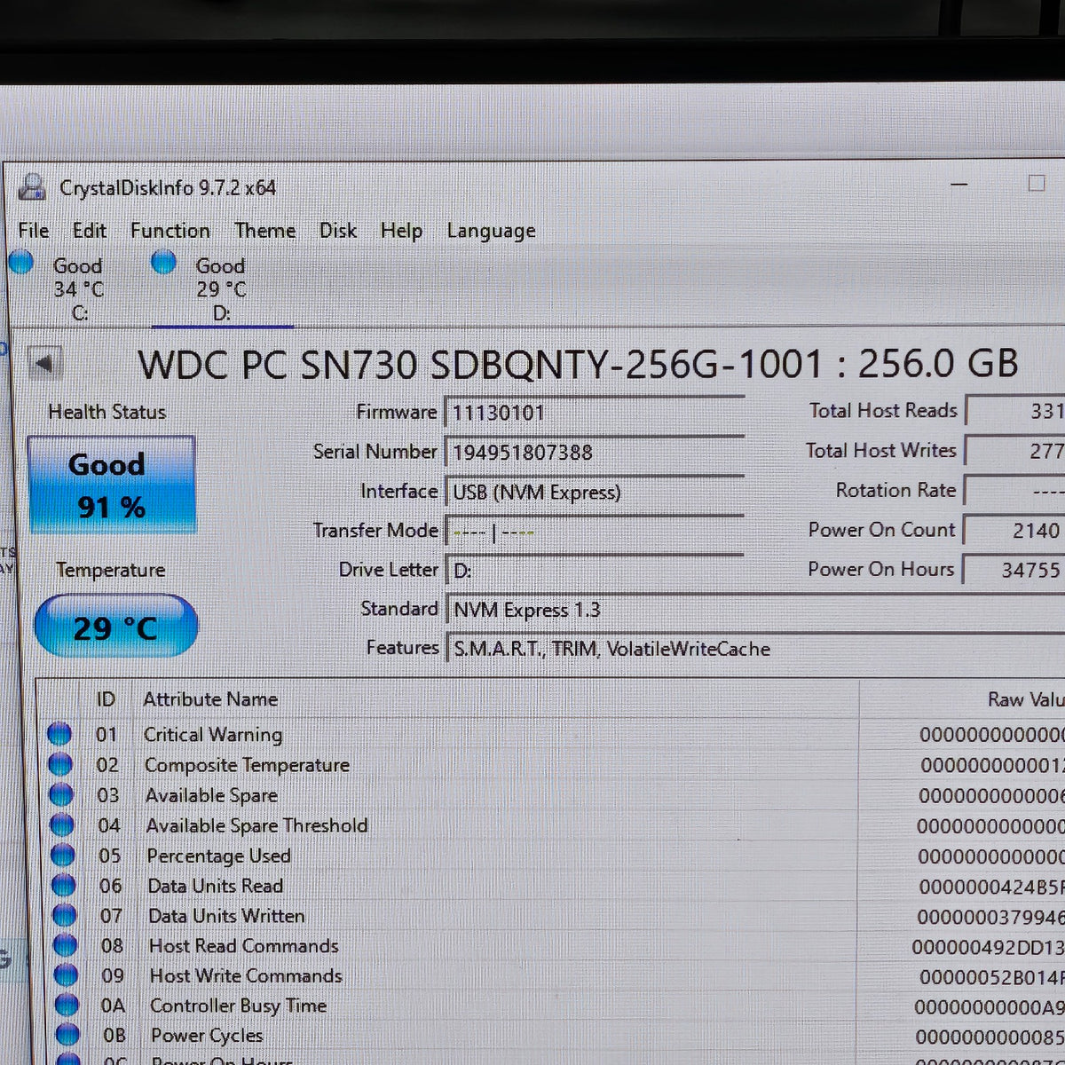Viewport: 1065px width, 1065px height.
Task: Click the status dot for Composite Temperature
Action: 59,764
